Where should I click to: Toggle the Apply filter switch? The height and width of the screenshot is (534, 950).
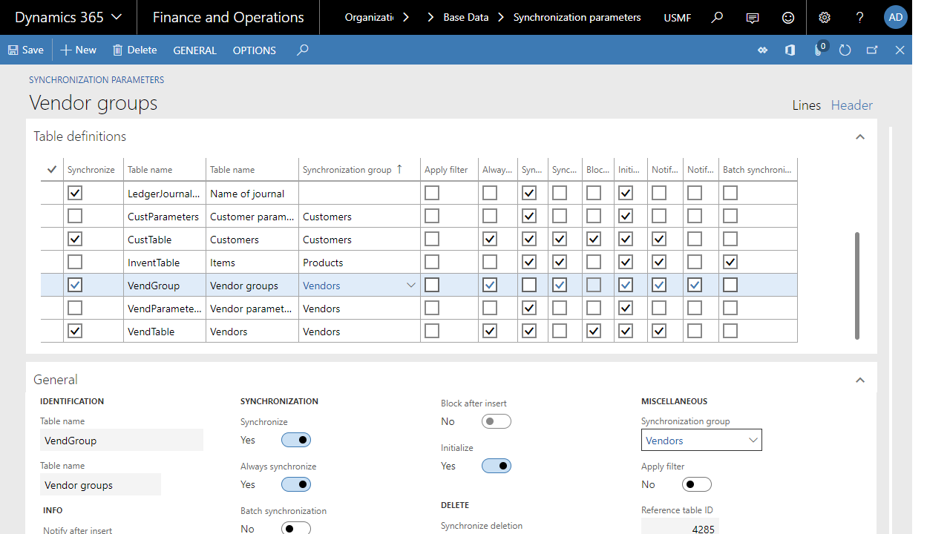(697, 484)
